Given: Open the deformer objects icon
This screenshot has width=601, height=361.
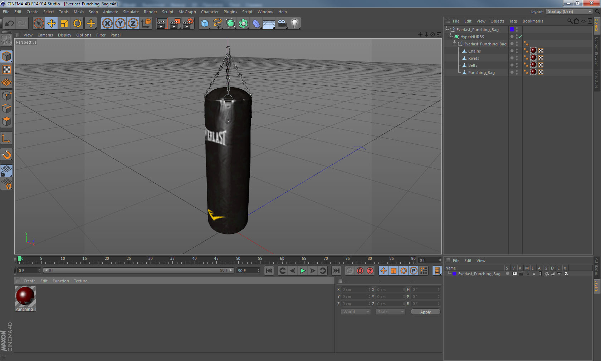Looking at the screenshot, I should [x=256, y=24].
